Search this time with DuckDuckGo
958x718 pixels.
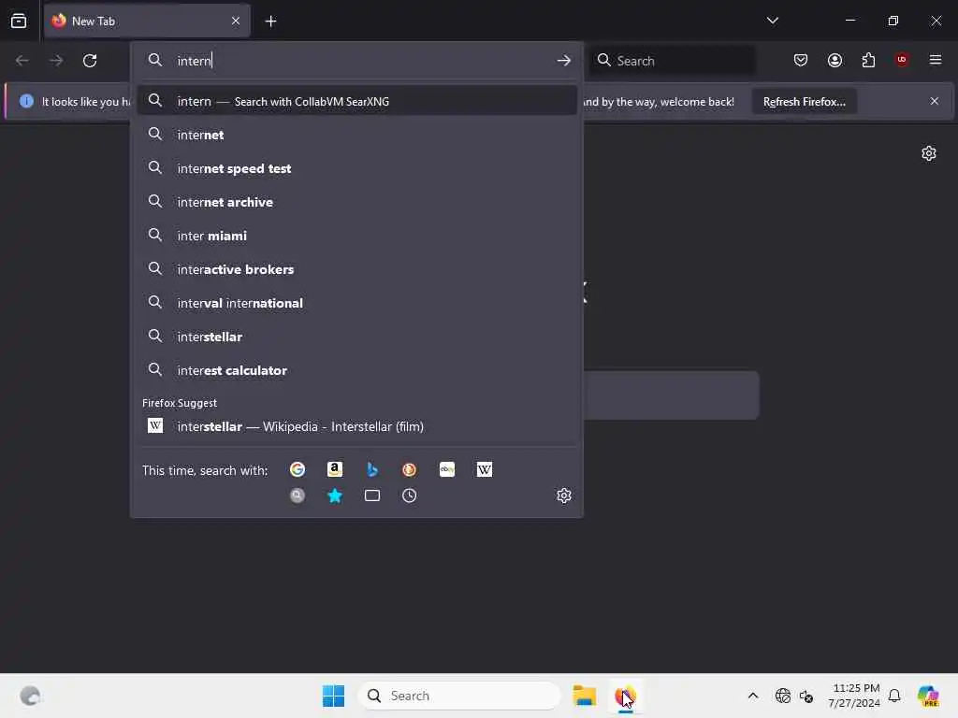click(410, 469)
